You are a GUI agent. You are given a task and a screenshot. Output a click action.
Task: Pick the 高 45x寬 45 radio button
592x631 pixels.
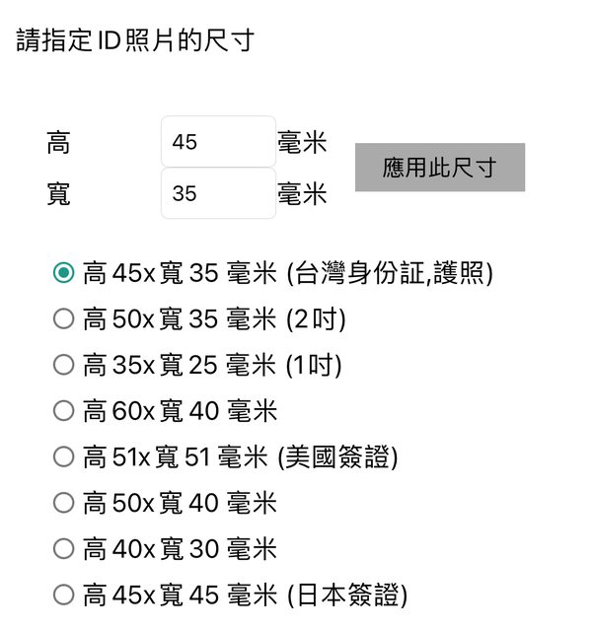pyautogui.click(x=63, y=595)
